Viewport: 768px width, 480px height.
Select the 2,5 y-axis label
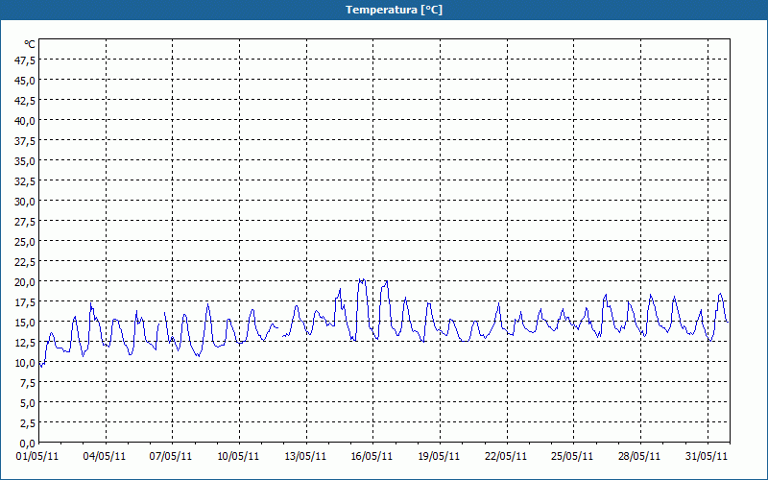coord(28,423)
